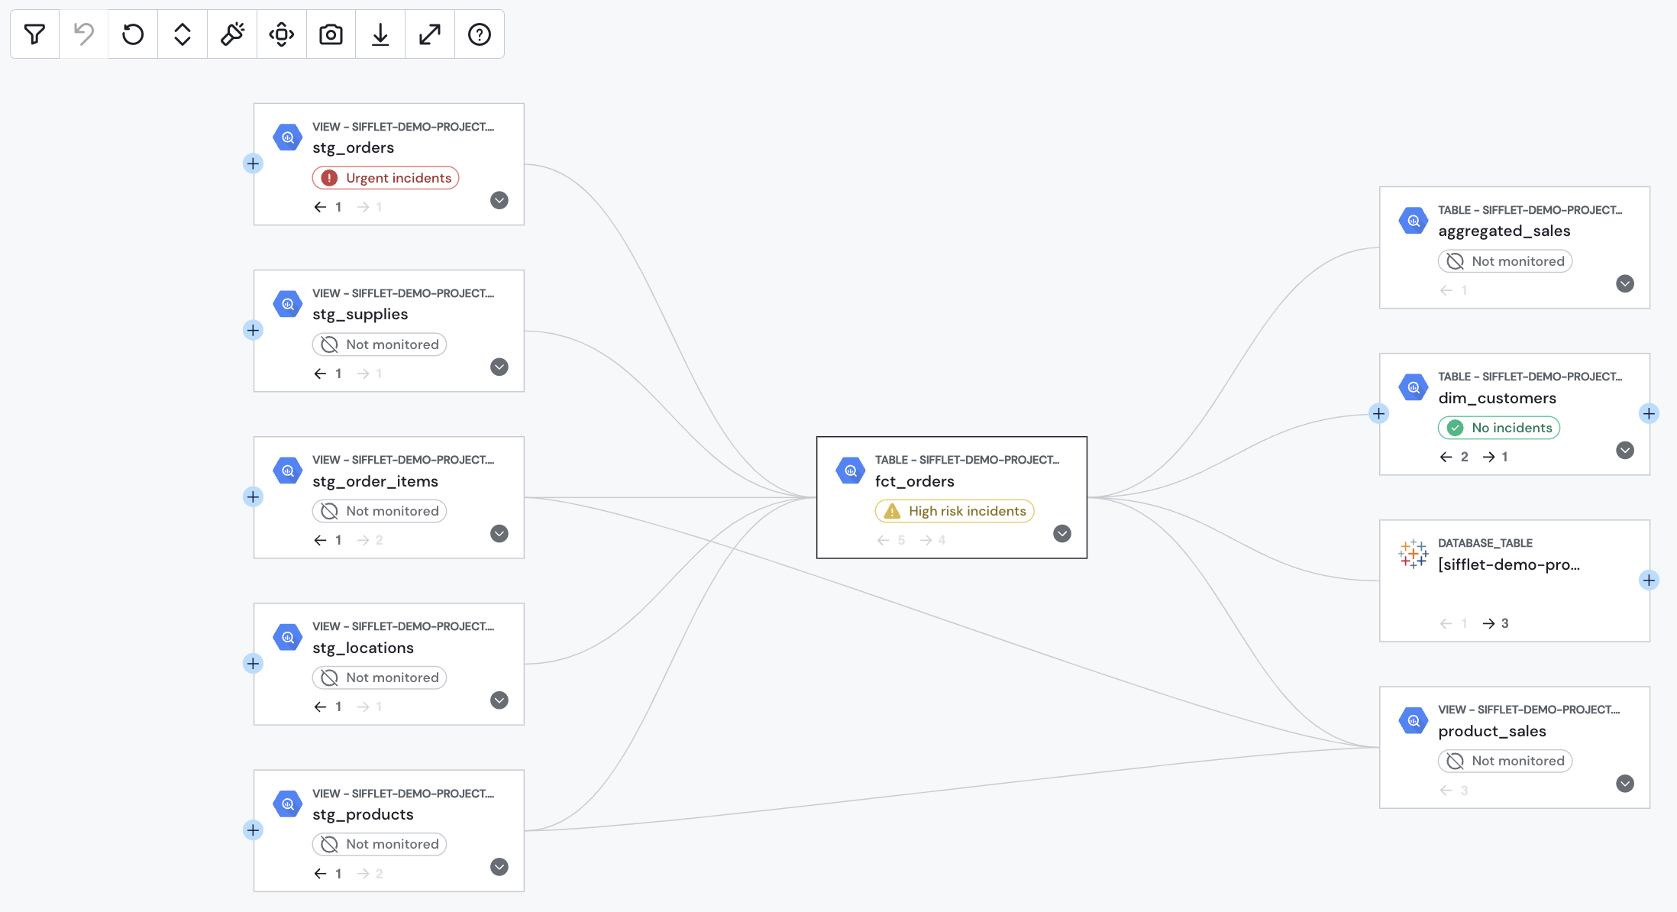Click the magic wand tool

click(232, 33)
